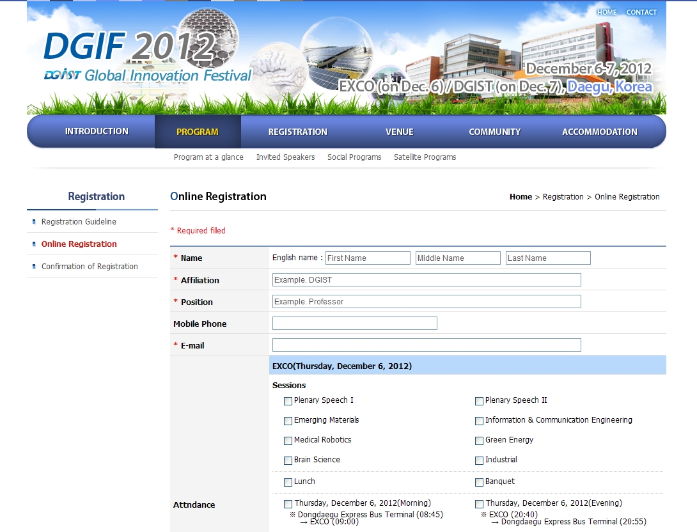
Task: Focus the Mobile Phone field
Action: (355, 323)
